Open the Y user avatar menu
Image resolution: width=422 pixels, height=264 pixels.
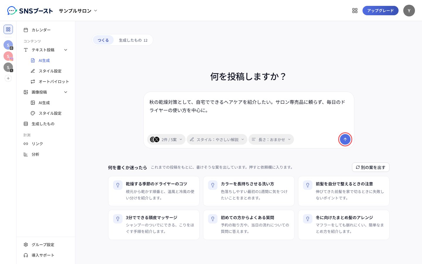pyautogui.click(x=409, y=11)
